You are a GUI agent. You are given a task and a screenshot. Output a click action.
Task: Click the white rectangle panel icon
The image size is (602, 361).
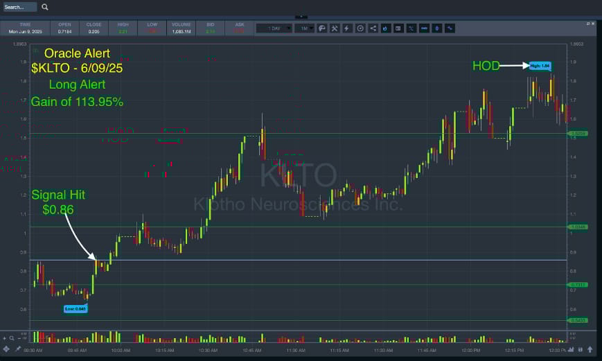398,28
